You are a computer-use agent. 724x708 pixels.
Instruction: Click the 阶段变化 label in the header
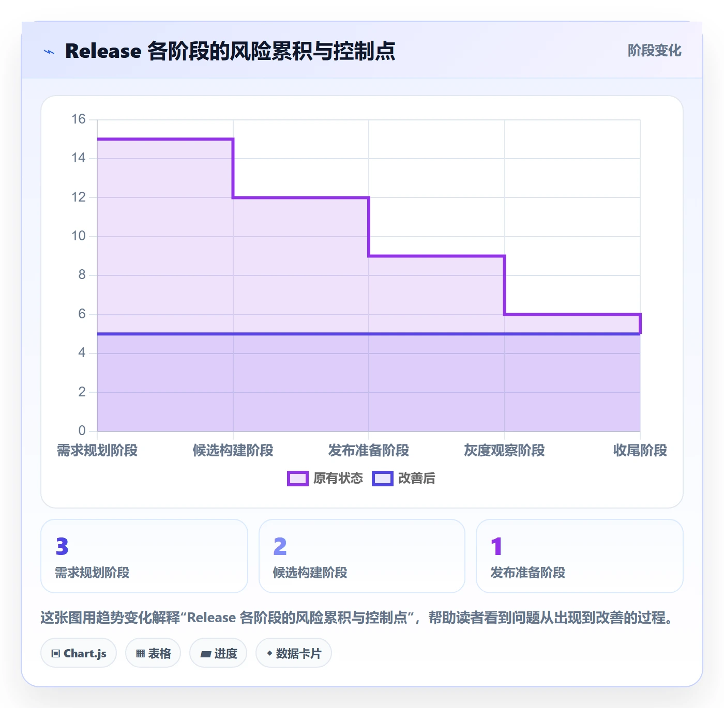[654, 51]
